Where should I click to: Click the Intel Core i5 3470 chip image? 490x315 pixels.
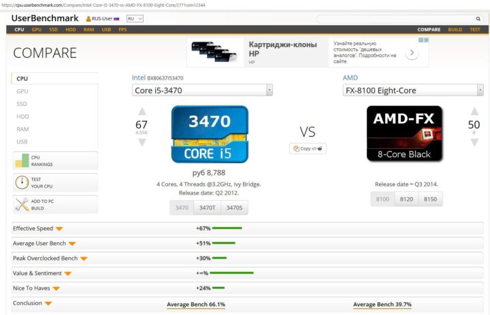tap(209, 135)
